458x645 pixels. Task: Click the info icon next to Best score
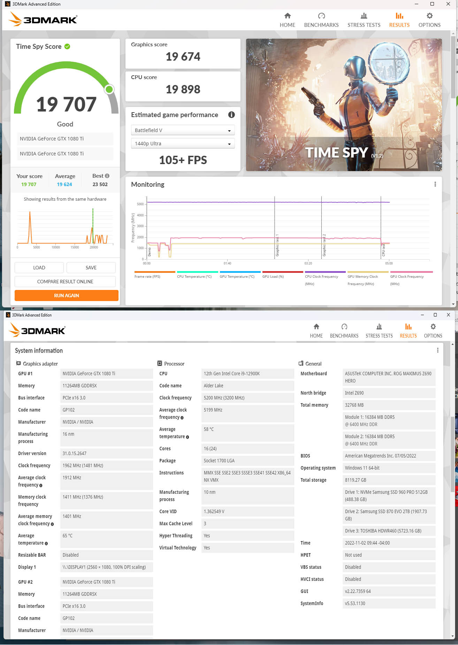click(107, 176)
